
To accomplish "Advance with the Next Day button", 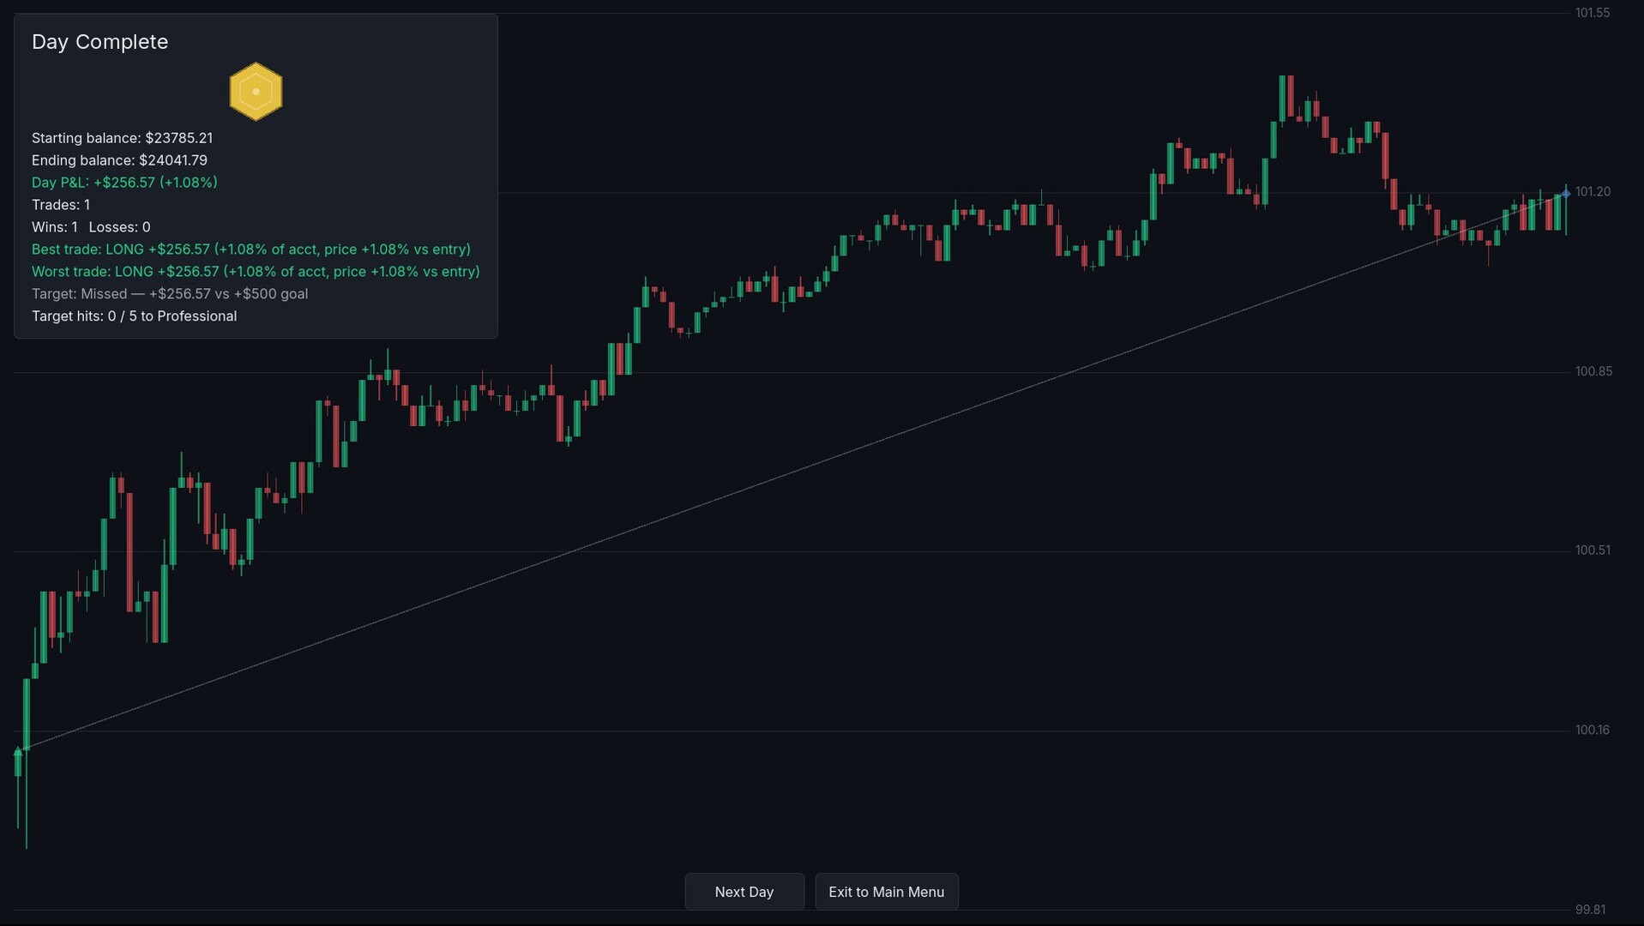I will pos(744,892).
